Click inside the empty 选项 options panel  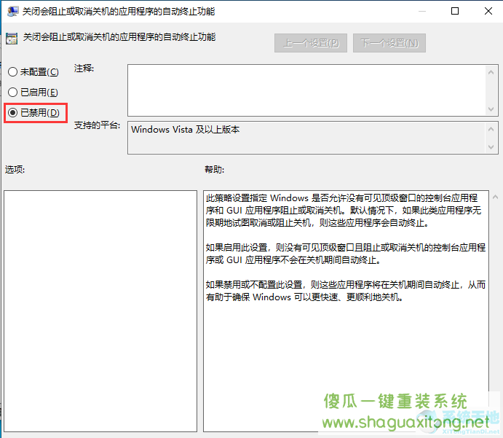click(100, 311)
